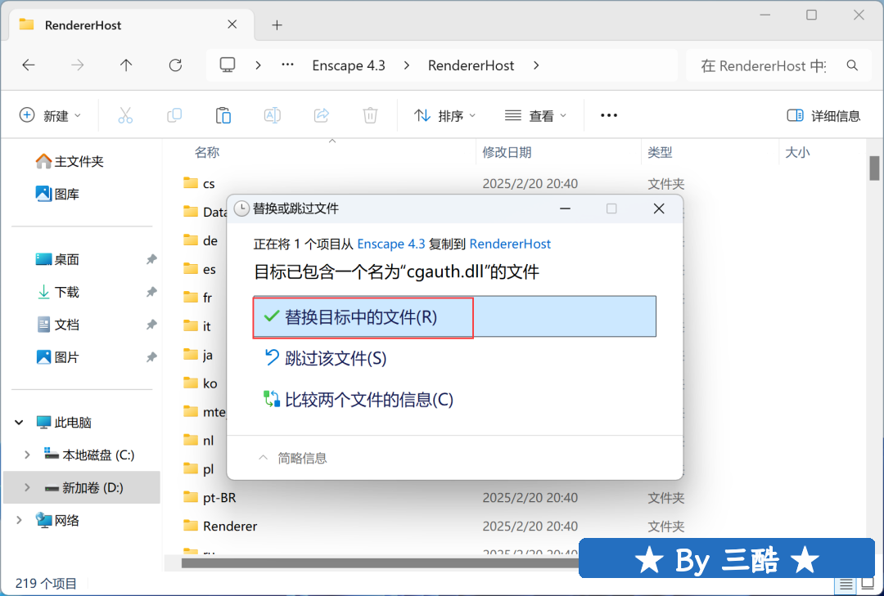Click the search magnifier icon
The image size is (884, 596).
(852, 65)
